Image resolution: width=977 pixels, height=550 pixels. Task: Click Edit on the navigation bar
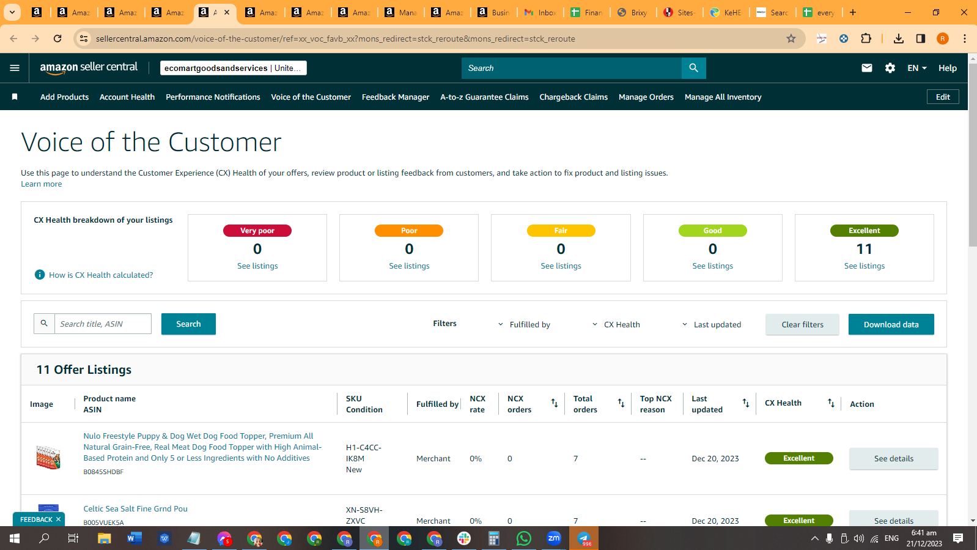click(x=943, y=97)
